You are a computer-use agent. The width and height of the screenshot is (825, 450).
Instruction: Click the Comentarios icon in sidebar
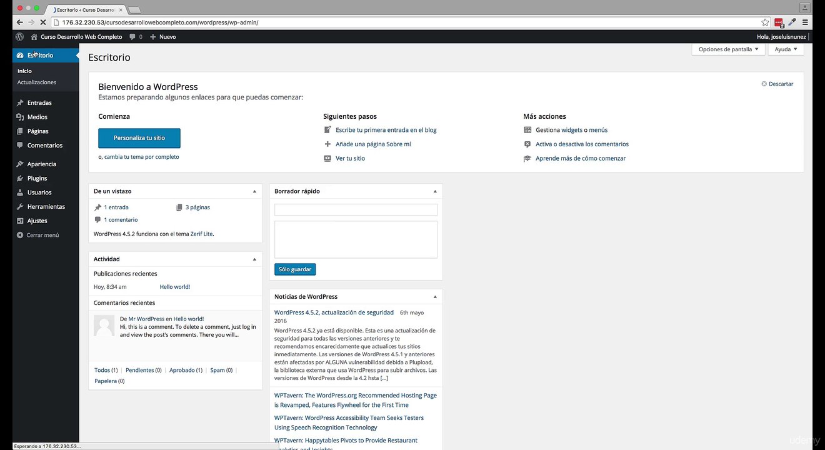click(20, 146)
